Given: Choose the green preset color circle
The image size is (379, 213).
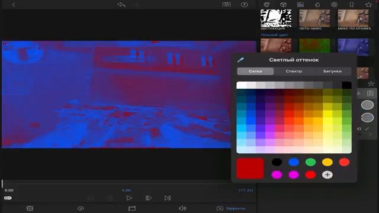Looking at the screenshot, I should point(310,162).
